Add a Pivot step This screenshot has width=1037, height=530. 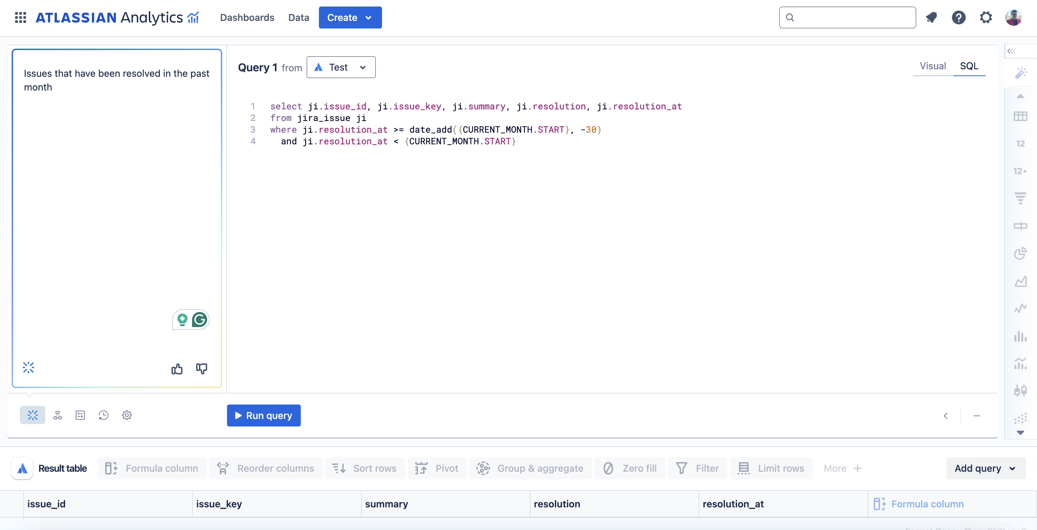(x=437, y=468)
